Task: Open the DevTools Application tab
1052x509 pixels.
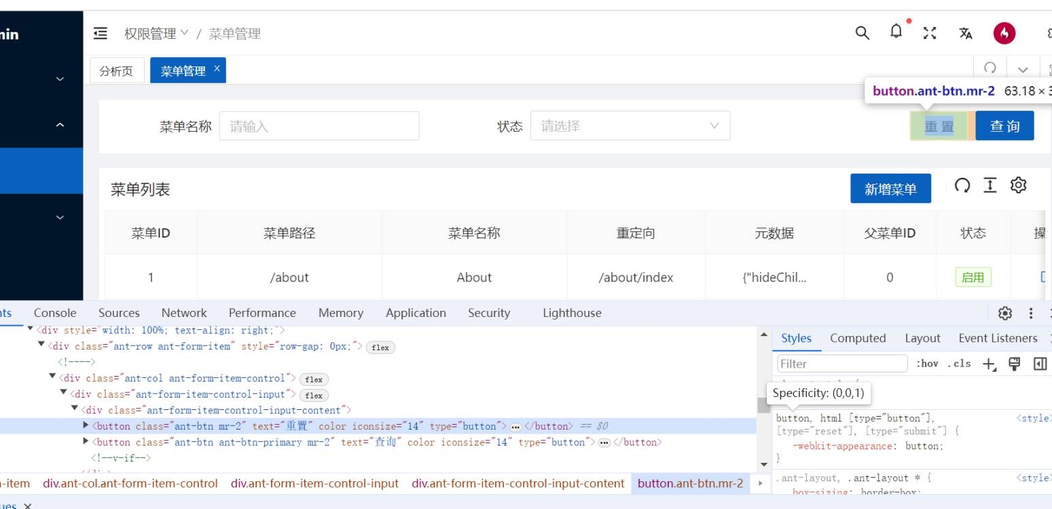Action: point(416,313)
